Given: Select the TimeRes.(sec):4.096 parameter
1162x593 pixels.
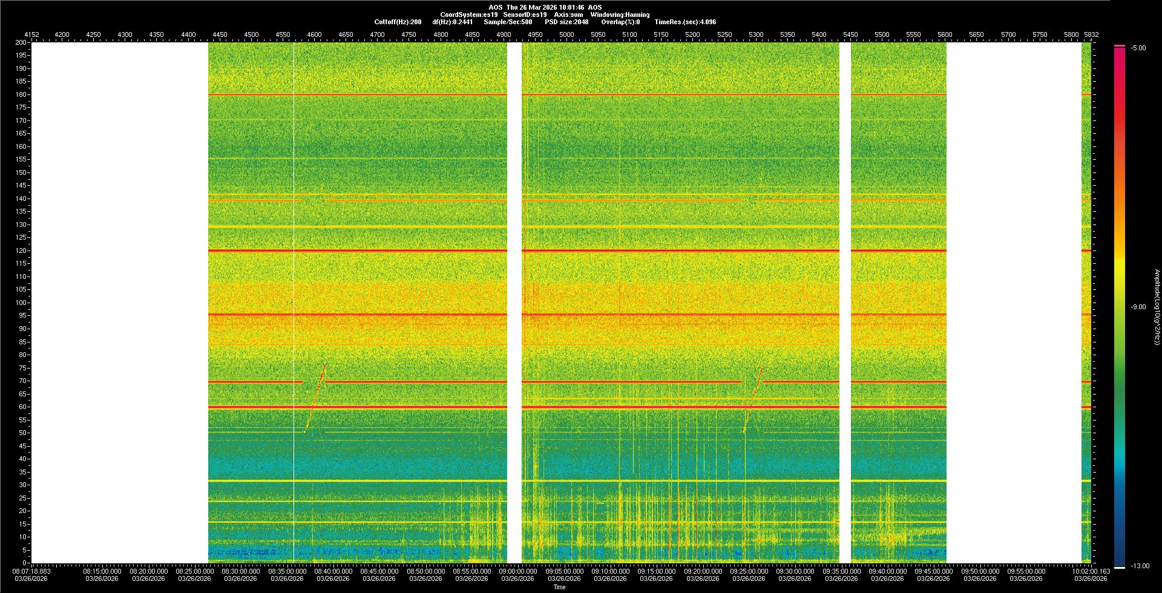Looking at the screenshot, I should [685, 22].
